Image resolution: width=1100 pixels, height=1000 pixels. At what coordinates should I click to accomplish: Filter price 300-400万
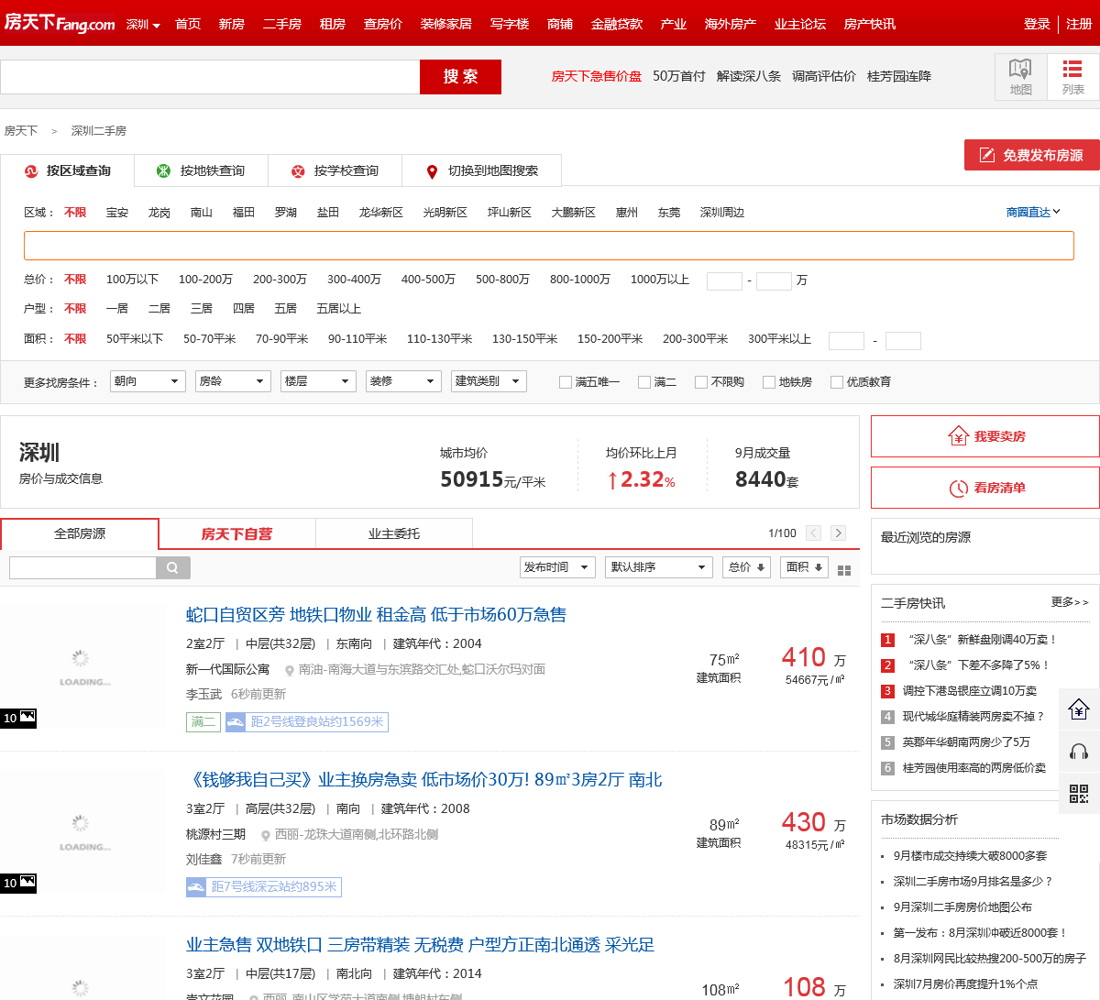click(354, 279)
